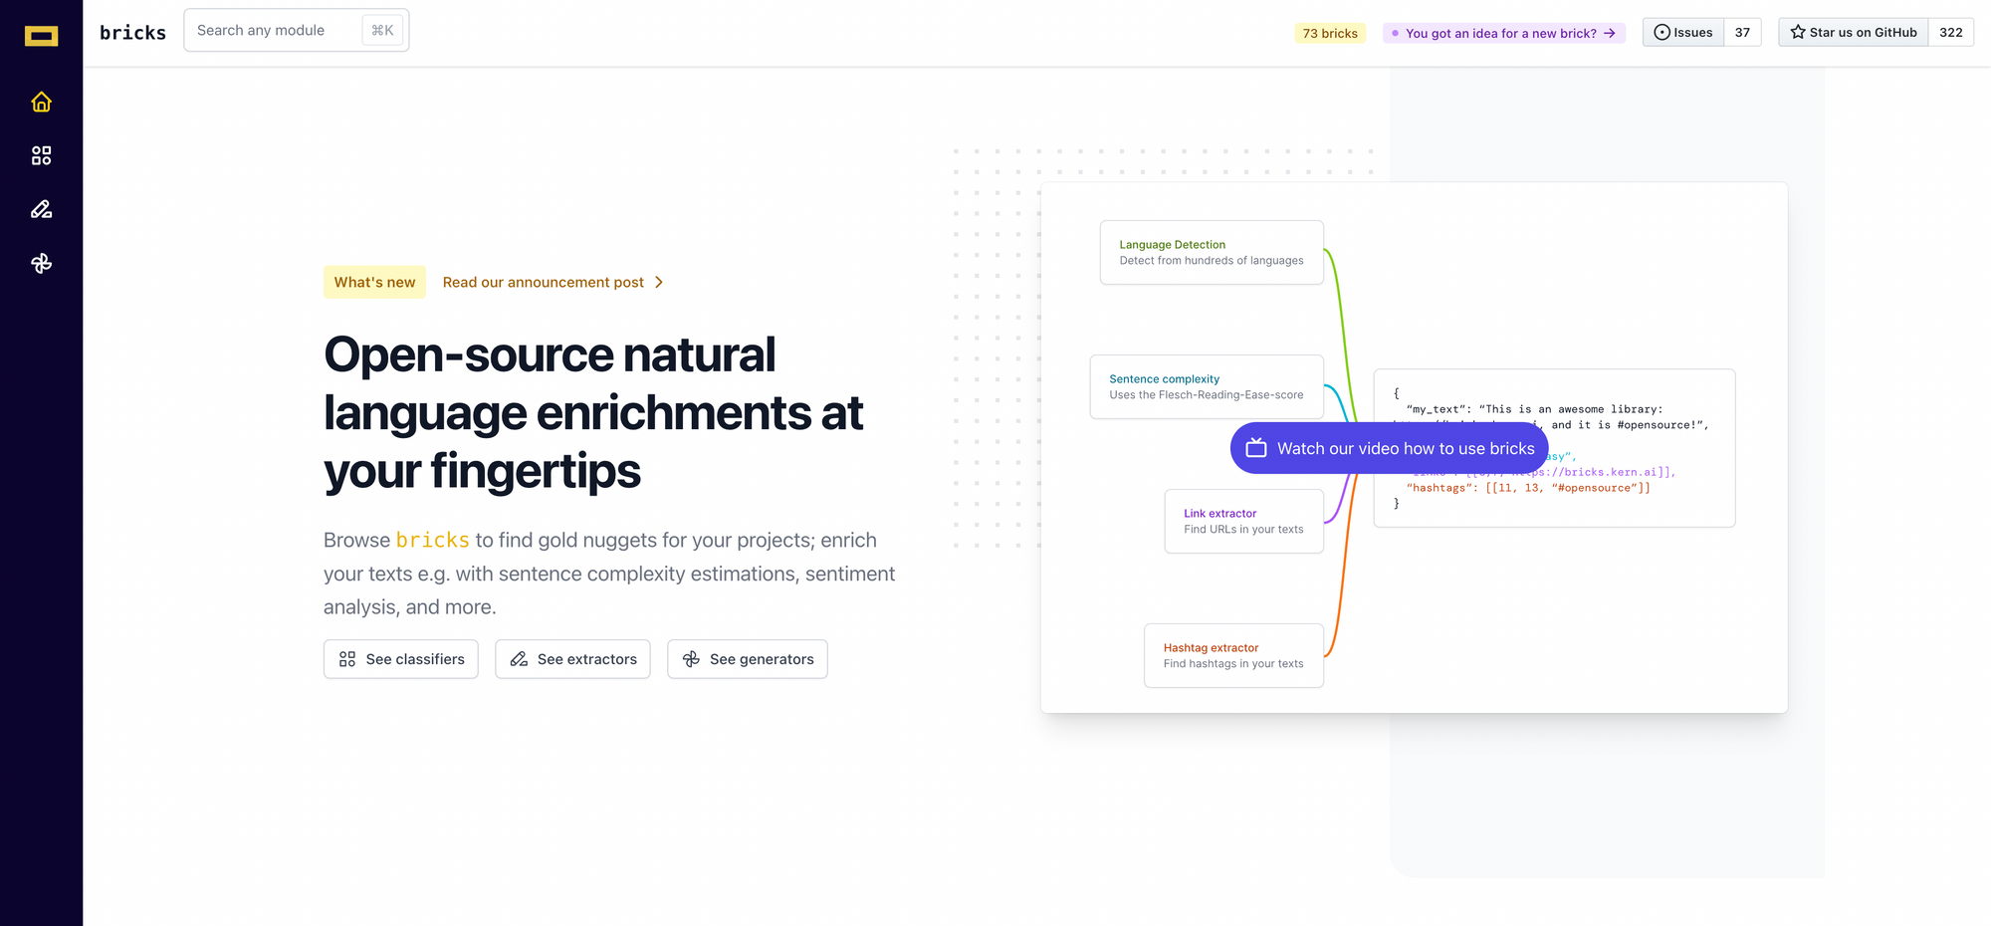Click the See classifiers button

401,659
